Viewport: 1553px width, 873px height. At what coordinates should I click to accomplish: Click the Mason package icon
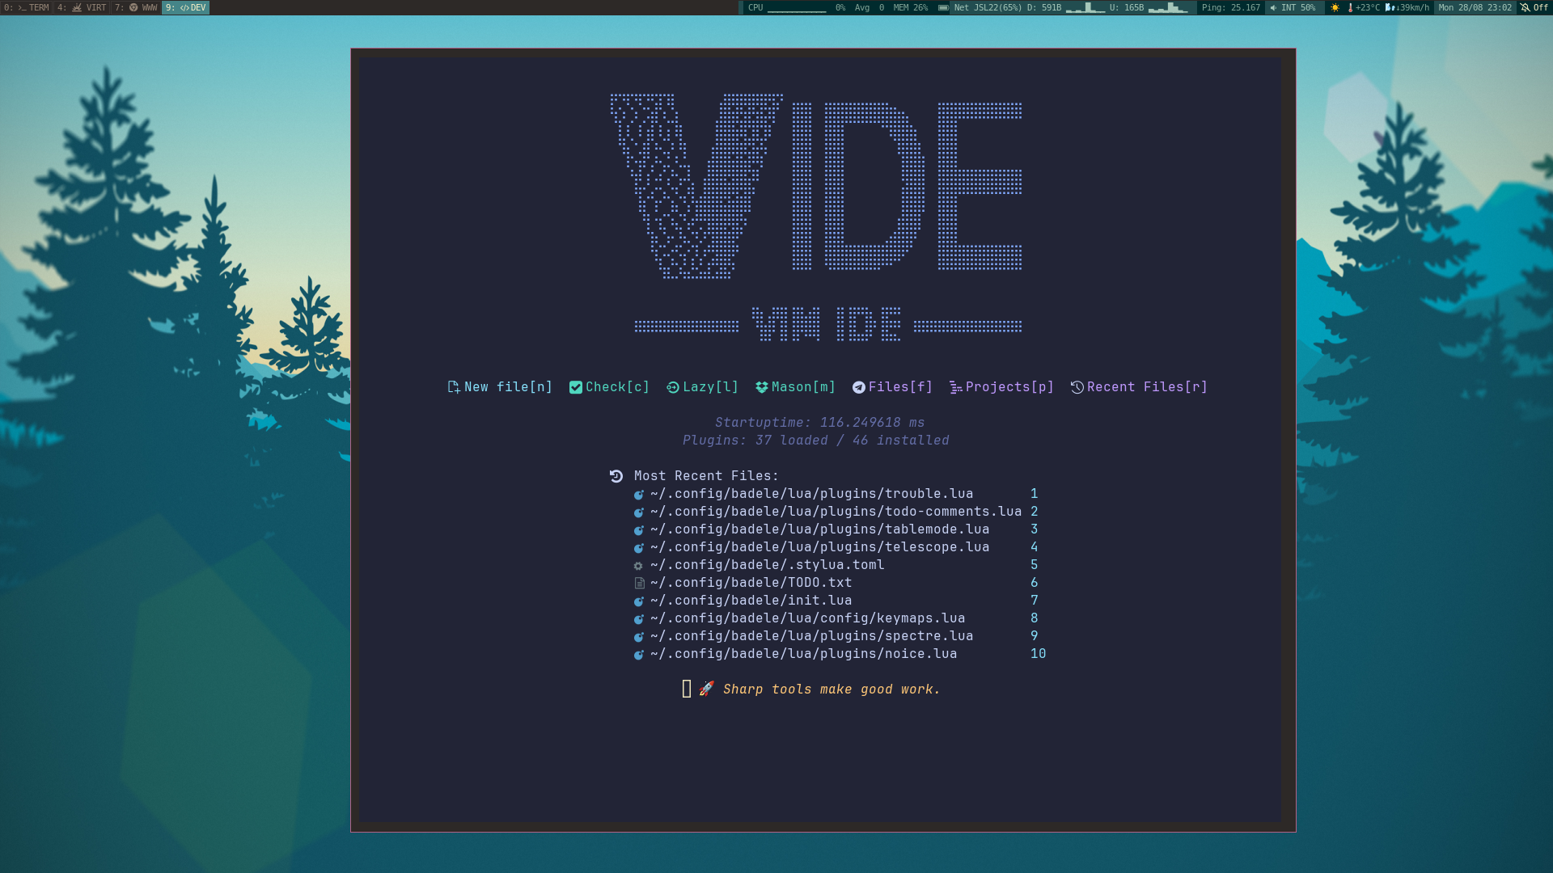tap(761, 387)
